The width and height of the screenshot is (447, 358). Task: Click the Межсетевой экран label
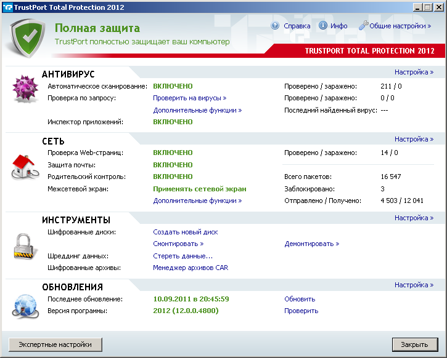78,189
